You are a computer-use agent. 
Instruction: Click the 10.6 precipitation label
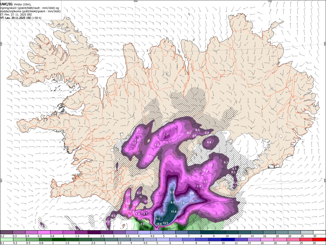point(159,224)
